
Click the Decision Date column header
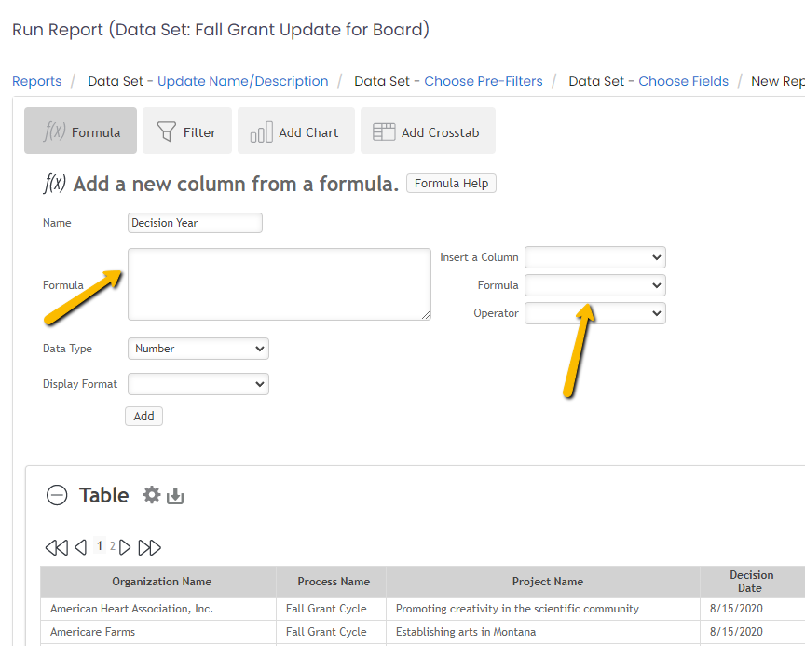point(749,582)
